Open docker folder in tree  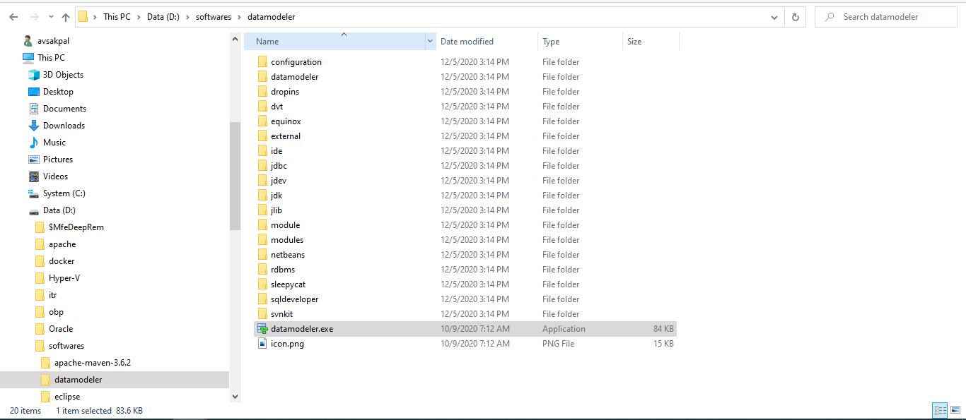(x=62, y=261)
